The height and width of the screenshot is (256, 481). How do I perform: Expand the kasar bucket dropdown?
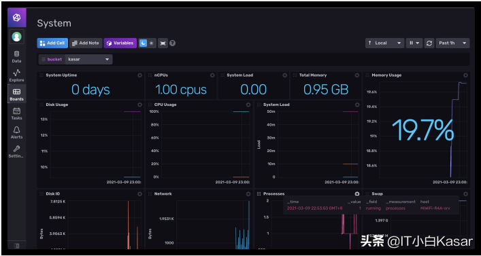pyautogui.click(x=88, y=59)
